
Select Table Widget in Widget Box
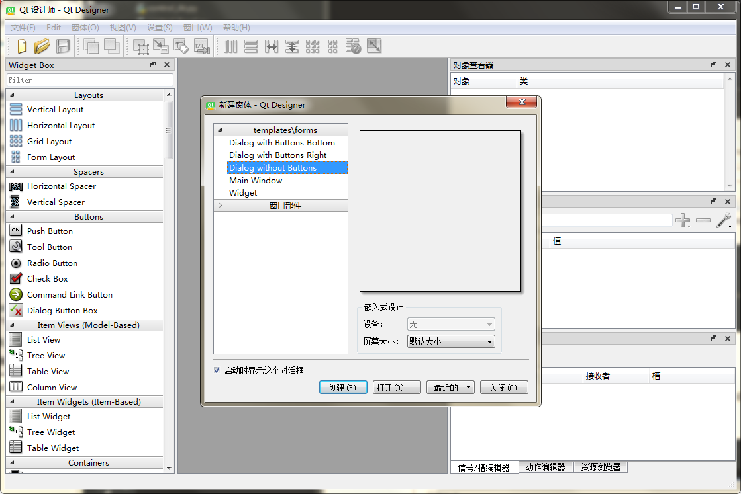[53, 448]
